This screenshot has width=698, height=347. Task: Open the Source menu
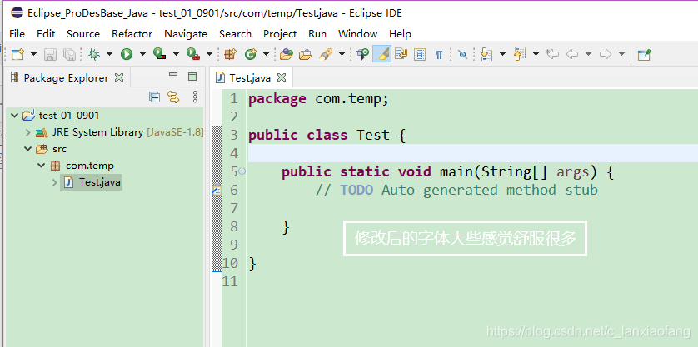(83, 34)
